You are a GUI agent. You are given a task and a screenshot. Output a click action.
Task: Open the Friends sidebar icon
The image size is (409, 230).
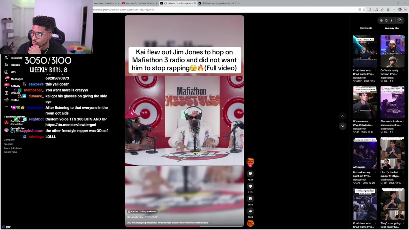click(x=6, y=65)
